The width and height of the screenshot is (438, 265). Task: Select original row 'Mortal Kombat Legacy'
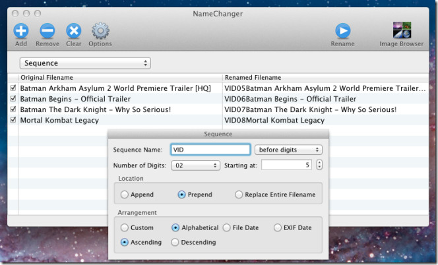coord(59,121)
